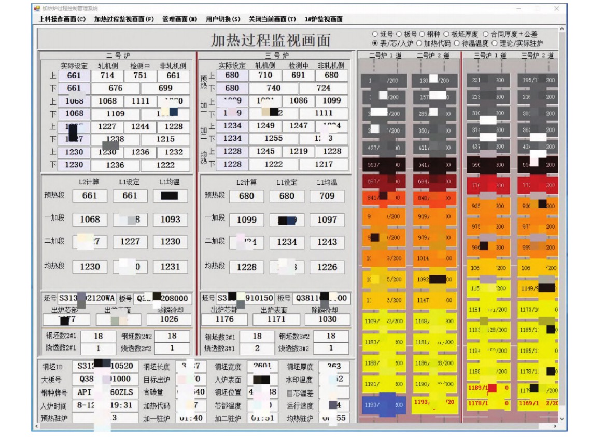Click the 二号炉 一加段 L2计算 field showing 1068
The height and width of the screenshot is (437, 590).
(x=90, y=219)
